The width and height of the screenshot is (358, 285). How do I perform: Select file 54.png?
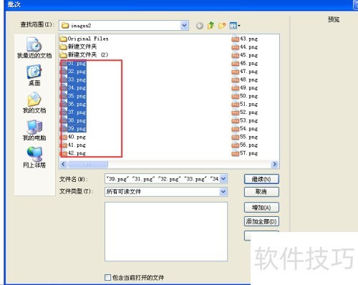245,129
